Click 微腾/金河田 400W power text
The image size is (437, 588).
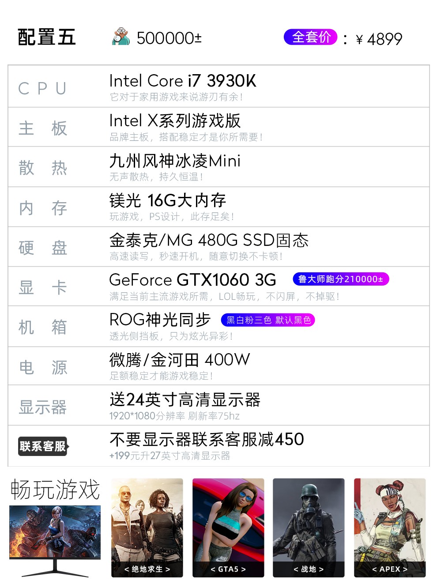180,360
